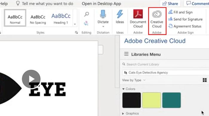Click the Tell me what you want to do box
This screenshot has height=116, width=209.
coord(45,4)
